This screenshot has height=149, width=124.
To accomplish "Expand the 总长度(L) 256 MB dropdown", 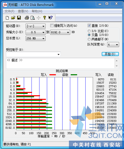I will pyautogui.click(x=36, y=38).
